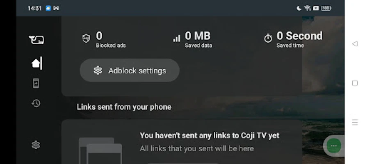365x164 pixels.
Task: Tap the "0 Second" saved time value
Action: [x=299, y=36]
